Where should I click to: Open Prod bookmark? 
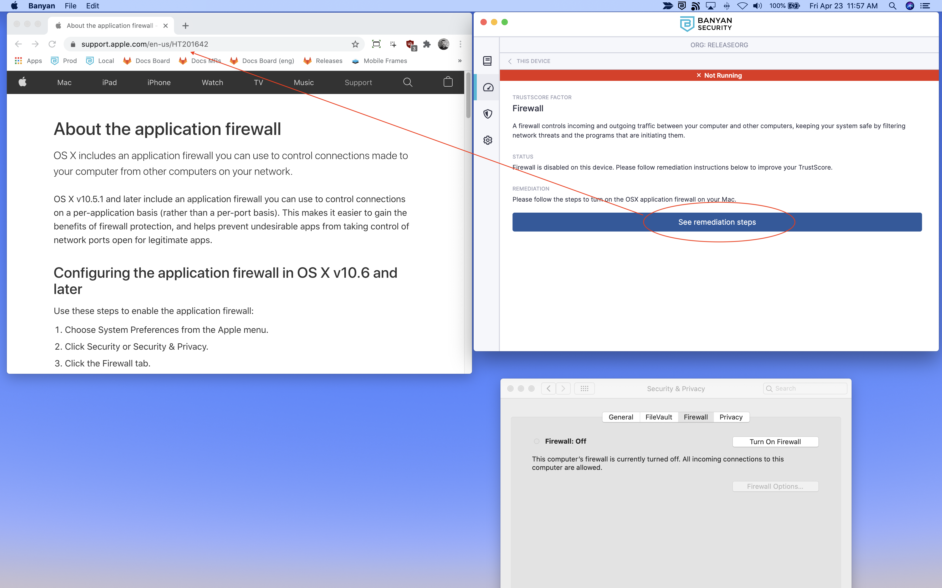click(x=64, y=61)
